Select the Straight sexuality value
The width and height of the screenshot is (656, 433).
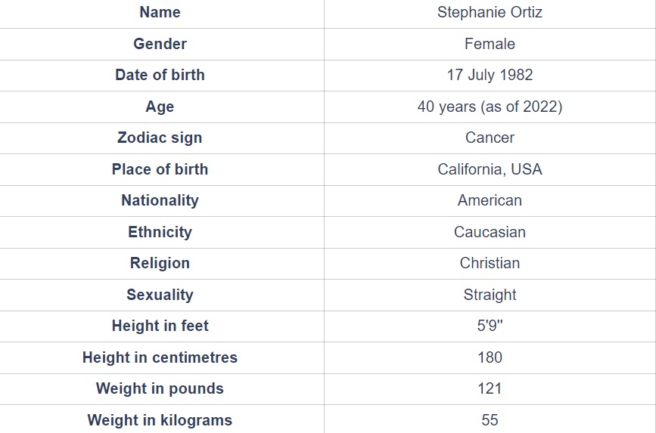[490, 295]
